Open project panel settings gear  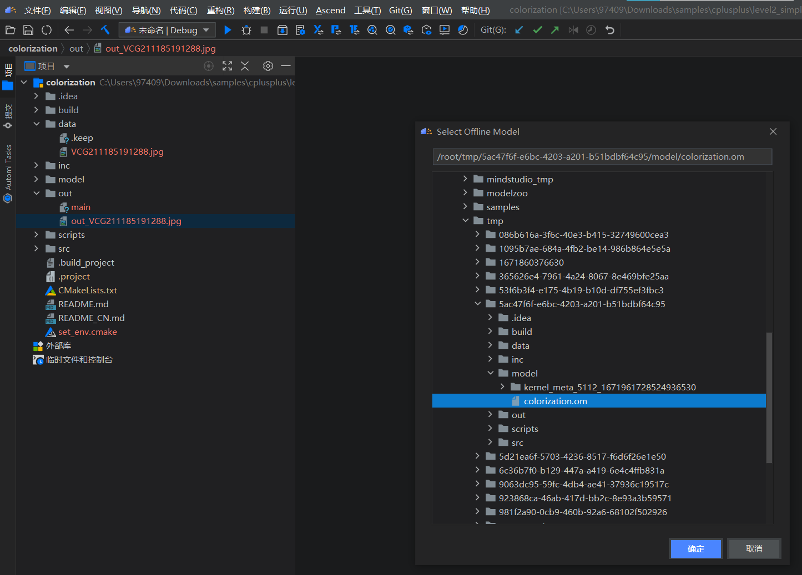pos(268,66)
